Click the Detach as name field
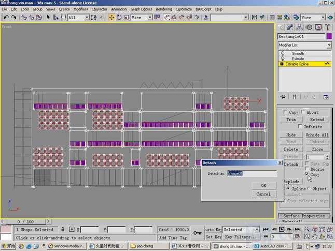 click(253, 173)
